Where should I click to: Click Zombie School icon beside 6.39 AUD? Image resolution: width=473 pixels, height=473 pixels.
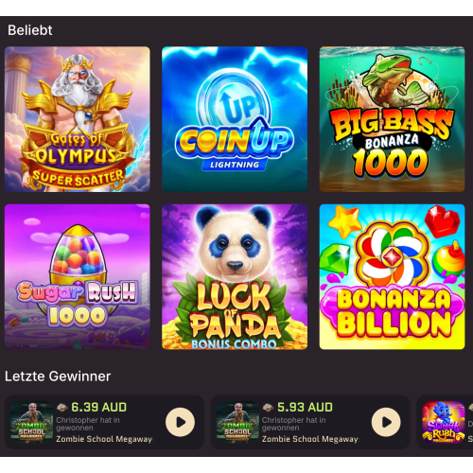pyautogui.click(x=31, y=422)
